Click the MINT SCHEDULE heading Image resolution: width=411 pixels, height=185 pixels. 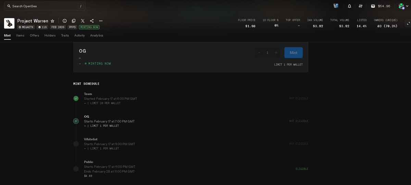coord(86,84)
